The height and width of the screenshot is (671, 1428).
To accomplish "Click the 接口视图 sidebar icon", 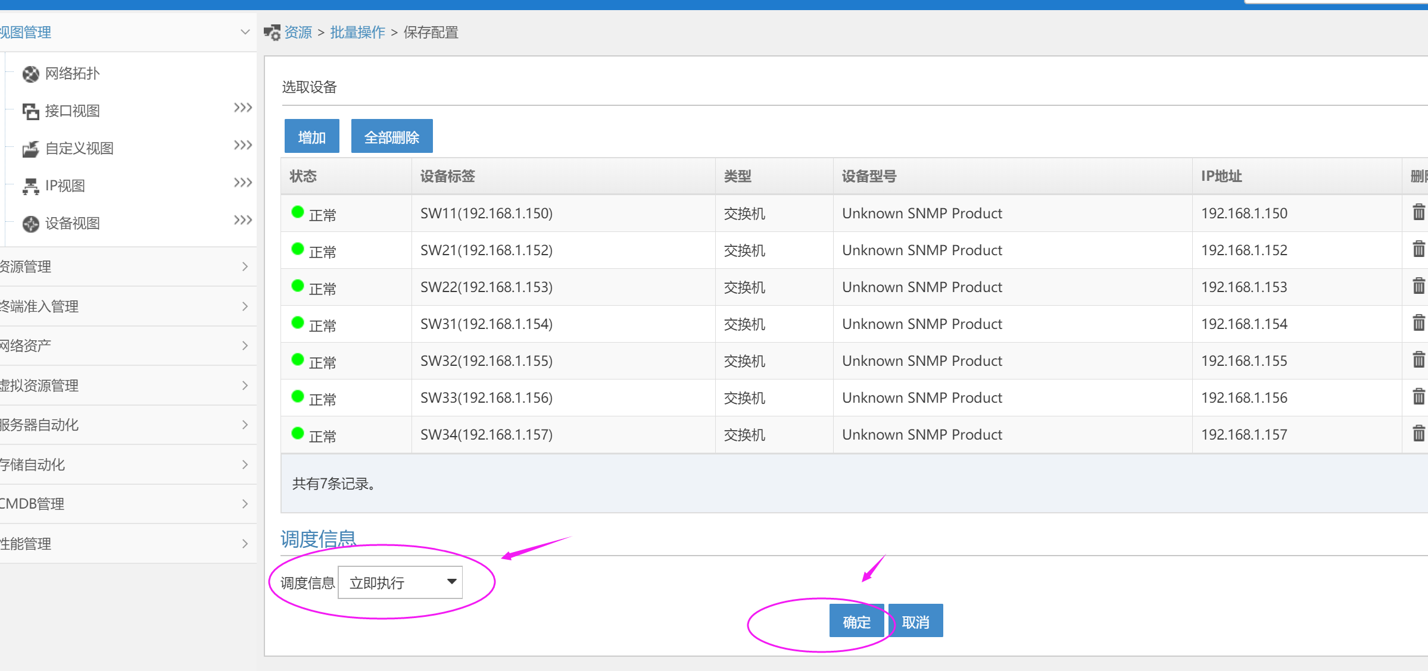I will tap(30, 111).
